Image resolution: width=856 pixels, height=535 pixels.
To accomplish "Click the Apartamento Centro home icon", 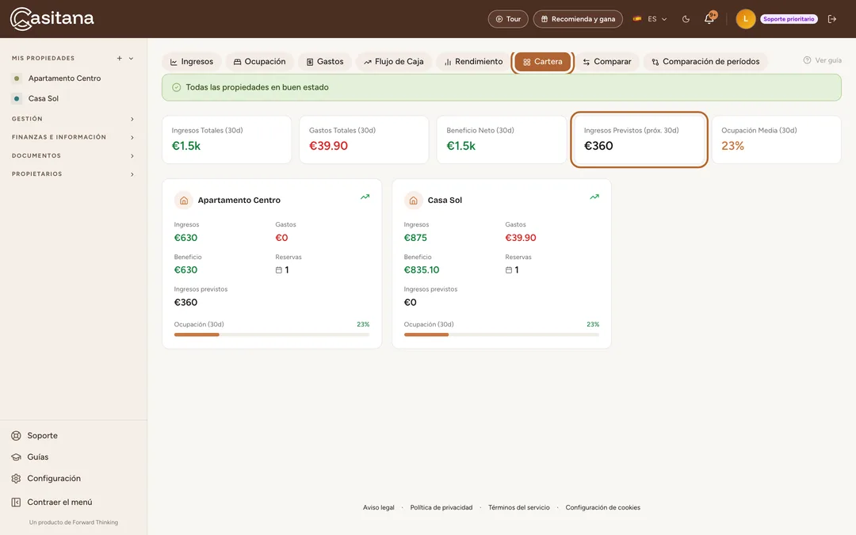I will [x=184, y=201].
